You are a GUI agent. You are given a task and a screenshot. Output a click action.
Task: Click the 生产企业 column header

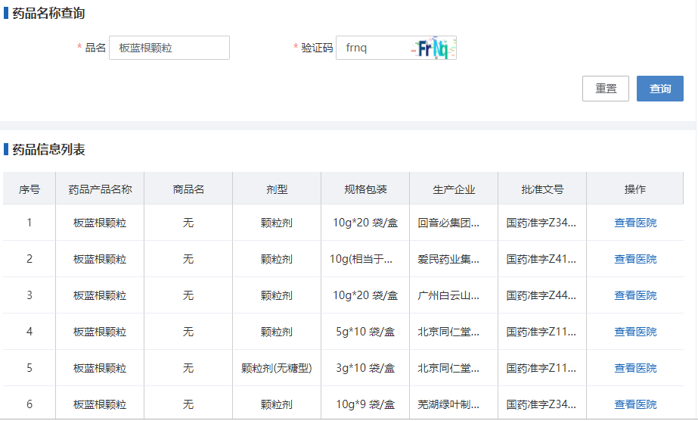454,189
